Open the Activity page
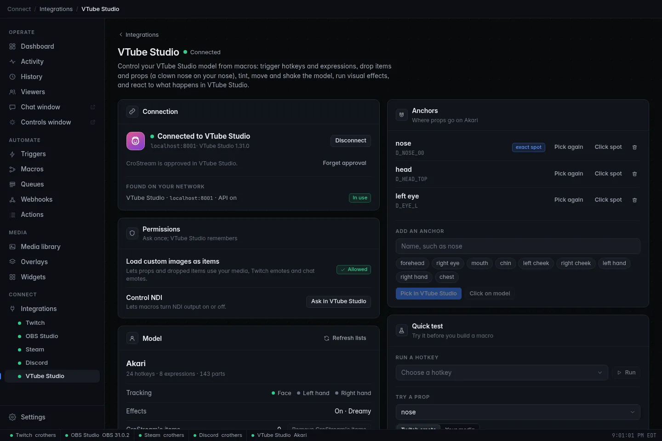 52,62
